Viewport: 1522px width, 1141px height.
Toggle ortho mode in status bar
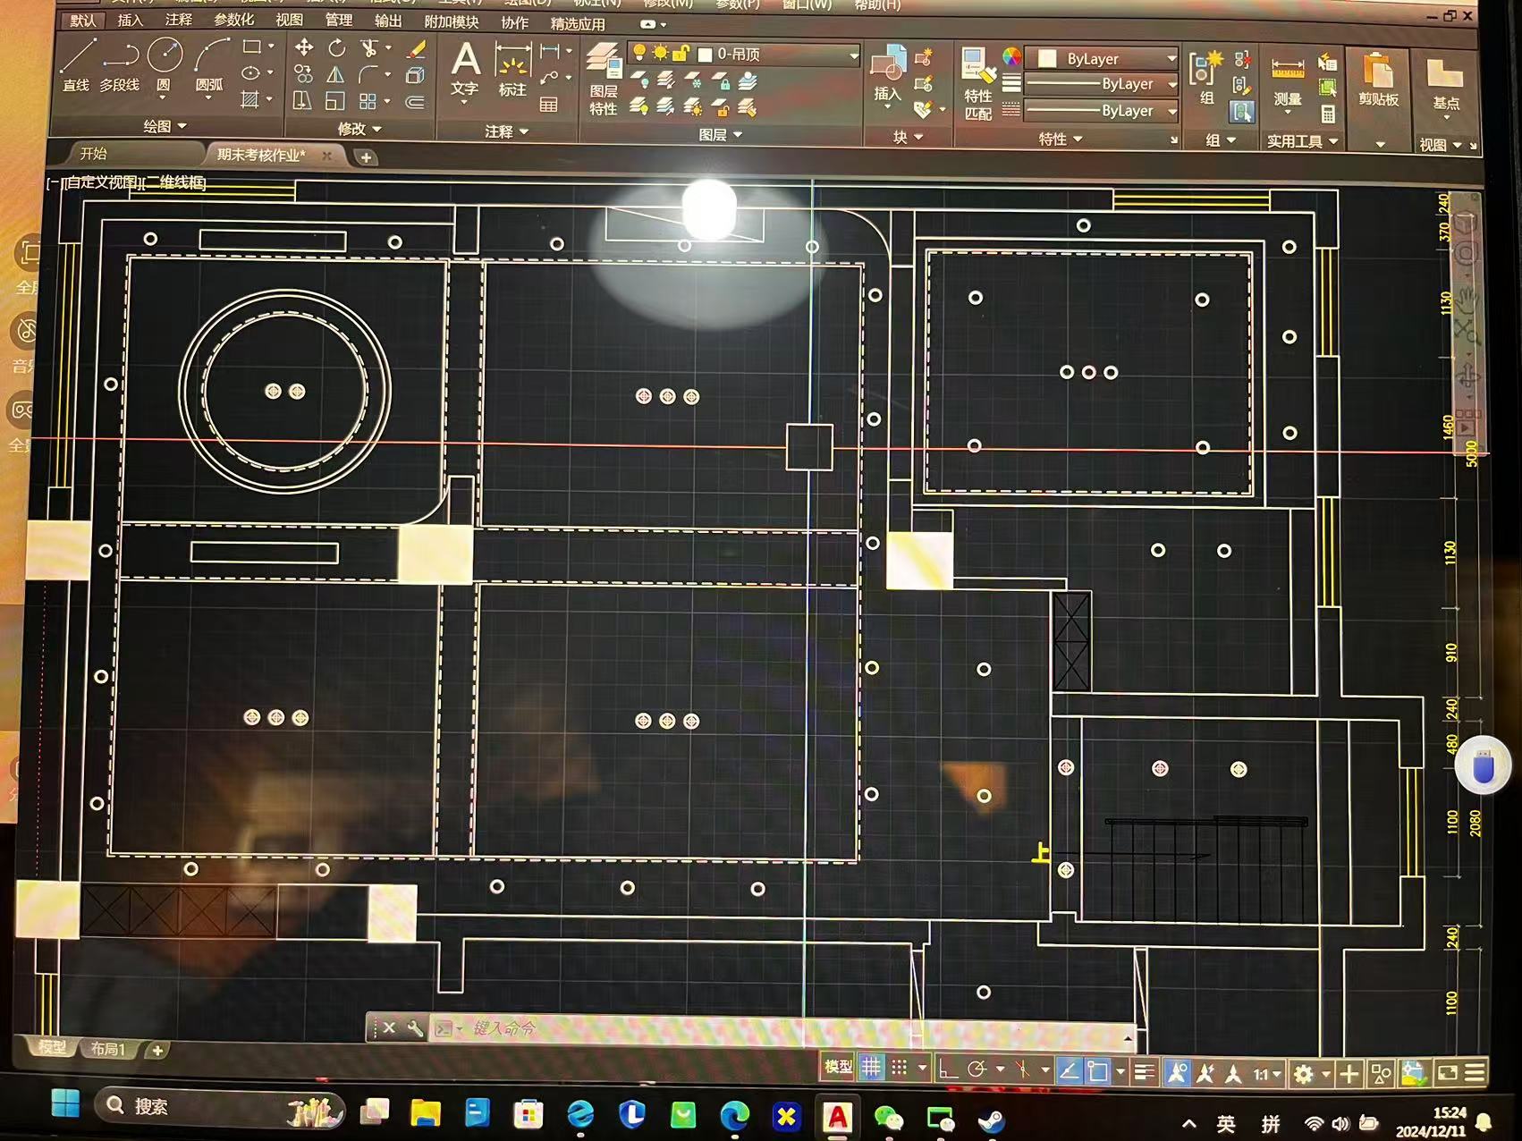(x=948, y=1069)
